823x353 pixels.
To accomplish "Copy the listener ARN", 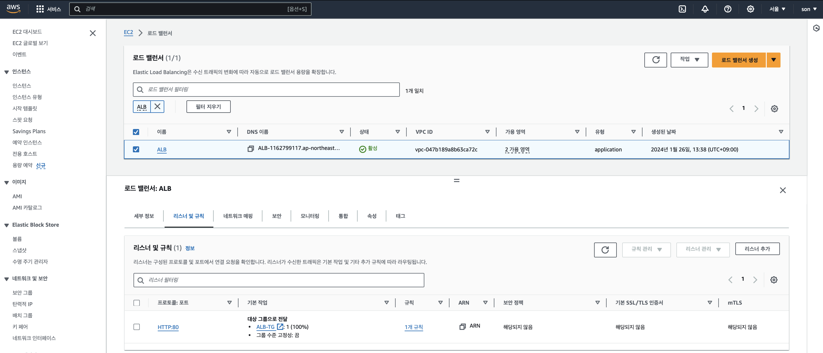I will (x=462, y=326).
